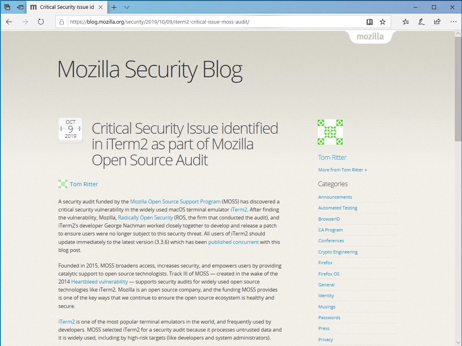Viewport: 462px width, 346px height.
Task: View site security info via the lock icon
Action: [x=61, y=22]
